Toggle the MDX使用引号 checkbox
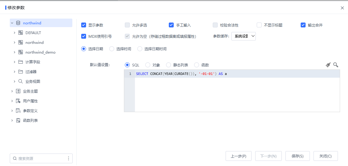 (x=84, y=36)
